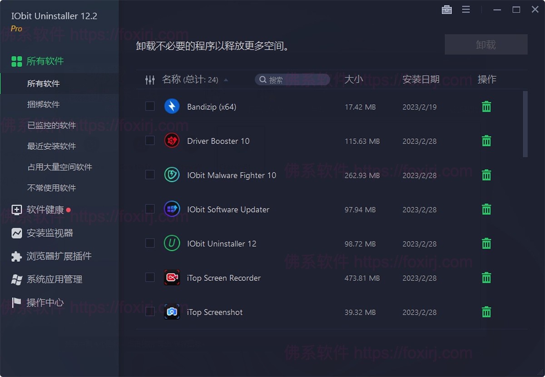Check the checkbox next to Bandizip (x64)
This screenshot has width=545, height=377.
coord(150,106)
